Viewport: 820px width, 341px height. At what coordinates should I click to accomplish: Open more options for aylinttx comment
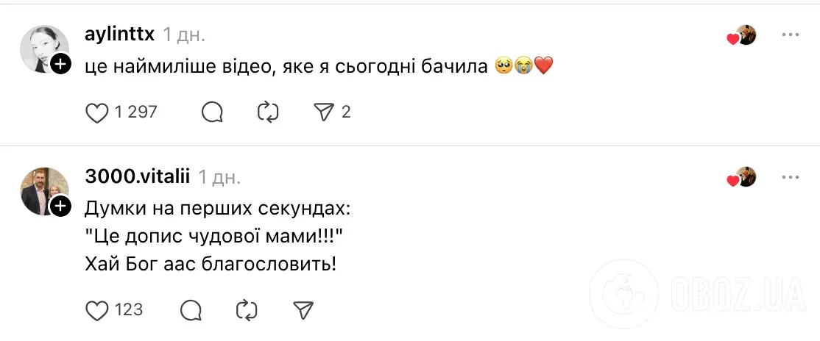(791, 35)
